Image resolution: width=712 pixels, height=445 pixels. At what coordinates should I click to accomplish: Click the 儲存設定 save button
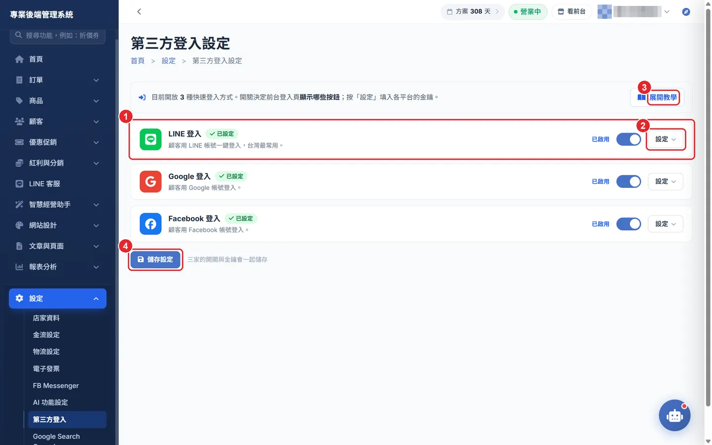coord(155,260)
